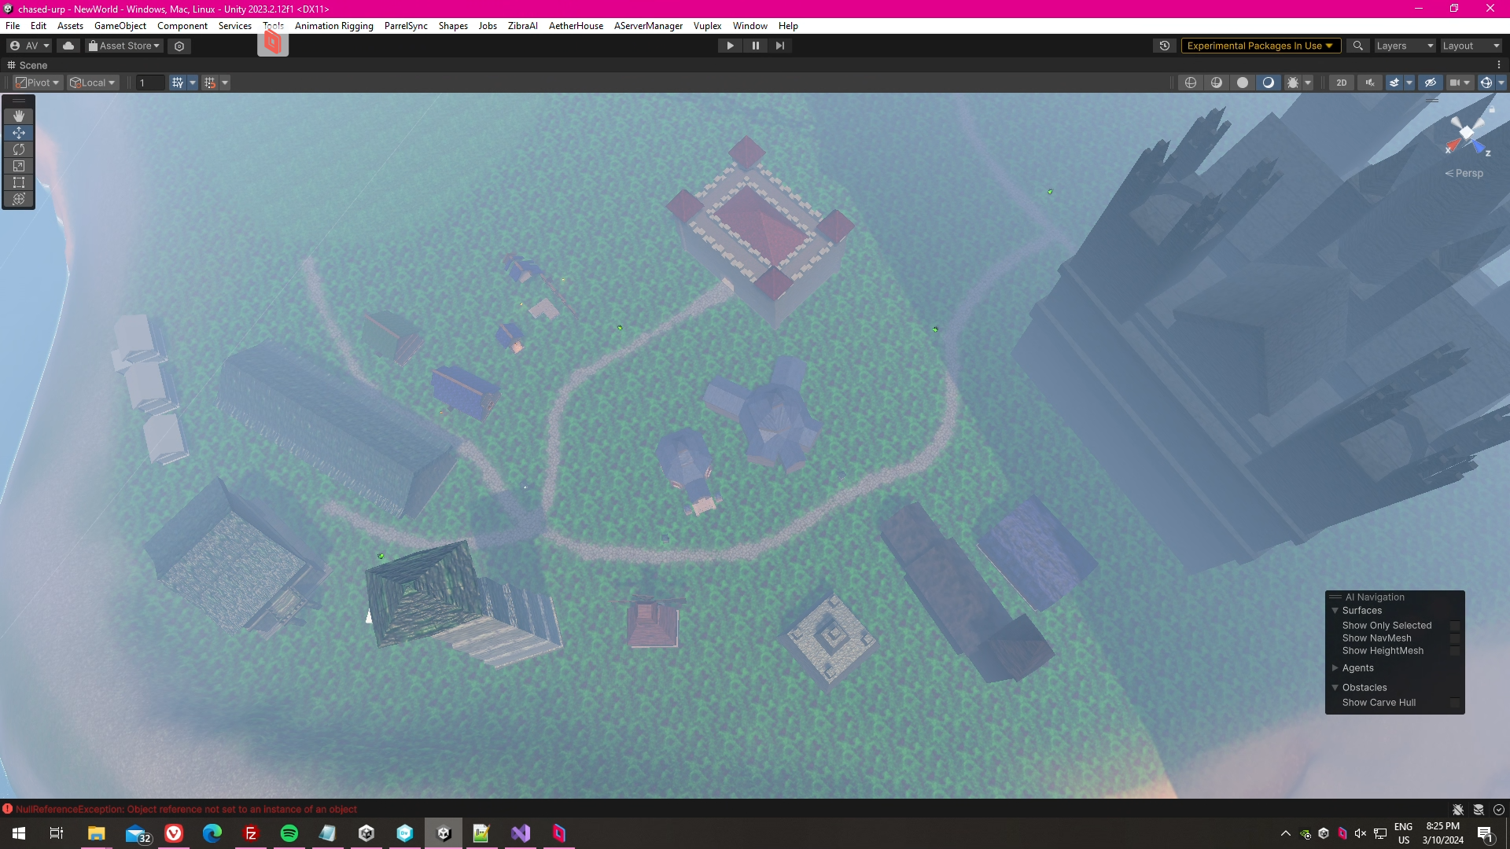Open the GameObject menu
The height and width of the screenshot is (849, 1510).
[x=120, y=26]
